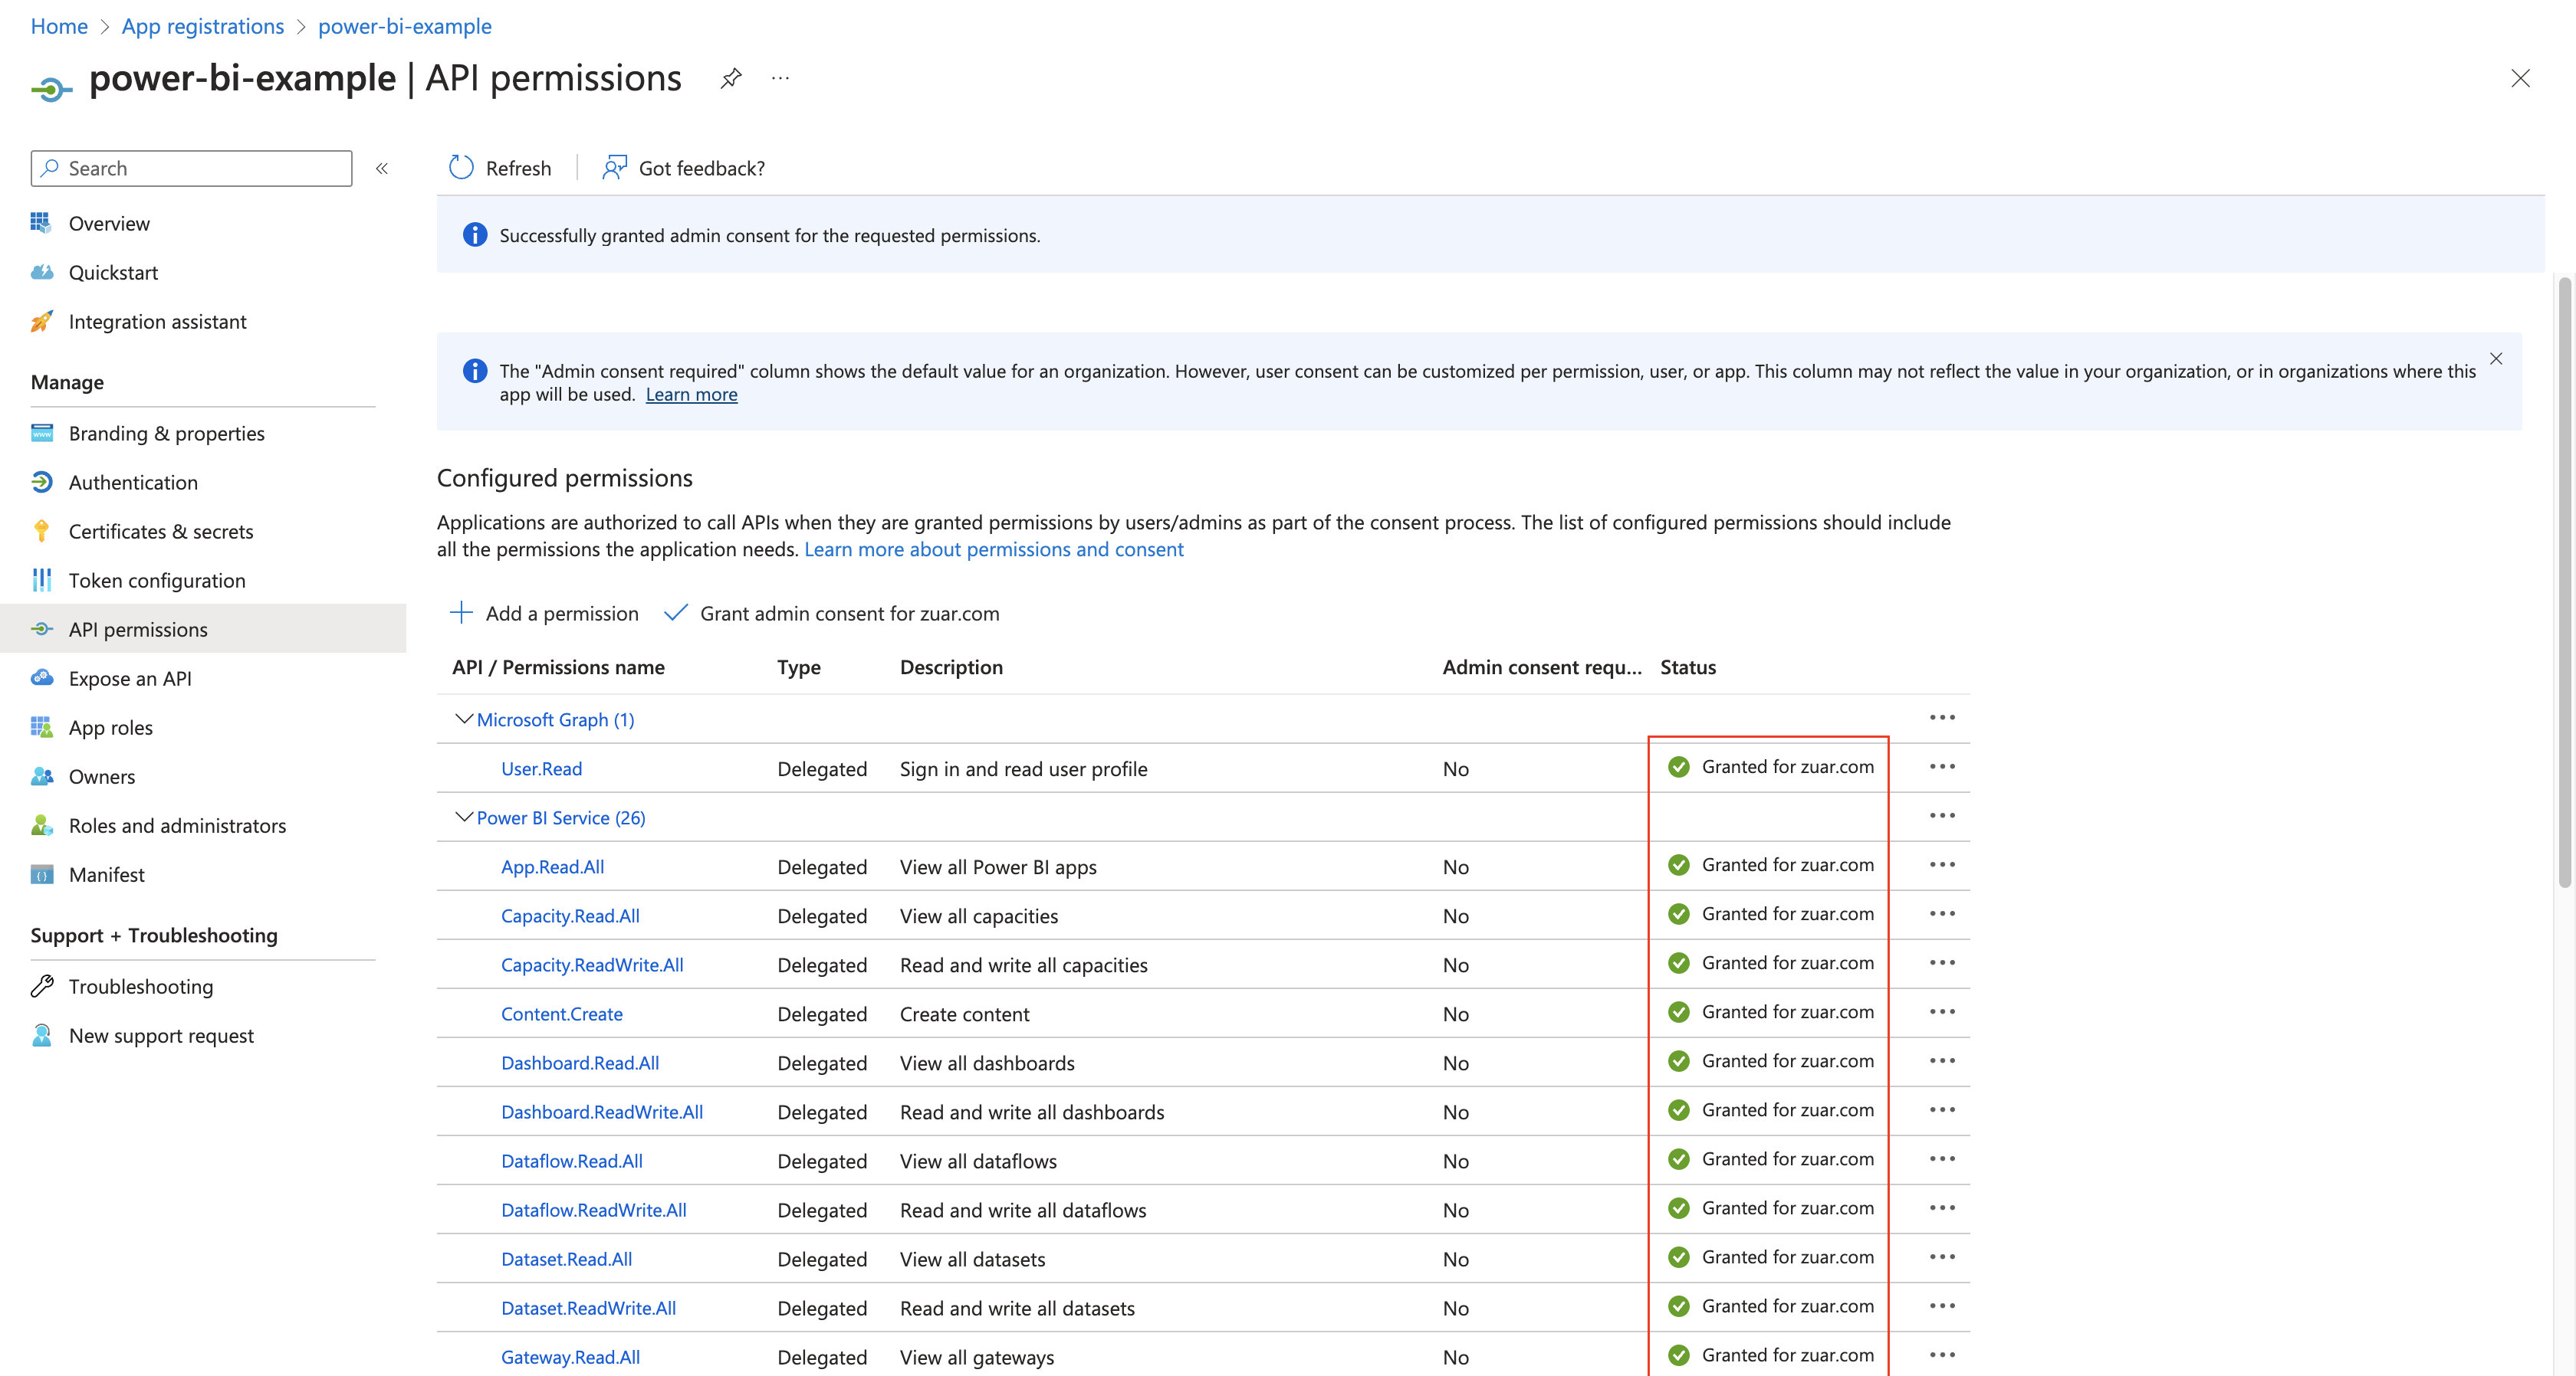This screenshot has height=1376, width=2576.
Task: Open the Dataflow.Read.All permission
Action: coord(572,1160)
